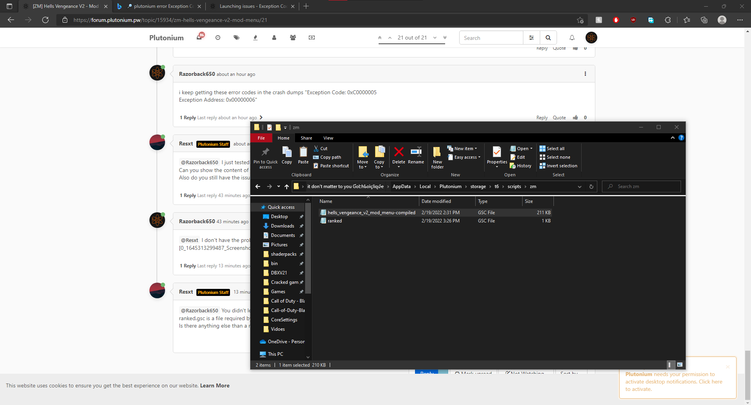Click Reply on Razorback650's crash post
Viewport: 751px width, 405px height.
(542, 118)
